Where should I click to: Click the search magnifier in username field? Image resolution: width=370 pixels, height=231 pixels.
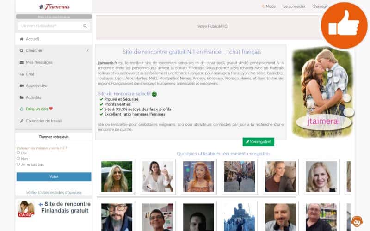(85, 26)
